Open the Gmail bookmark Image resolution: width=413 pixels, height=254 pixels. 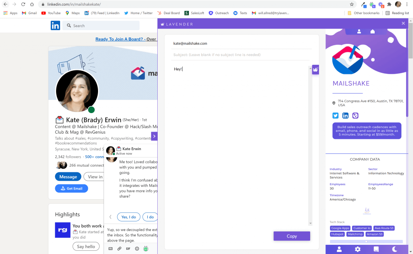(29, 13)
